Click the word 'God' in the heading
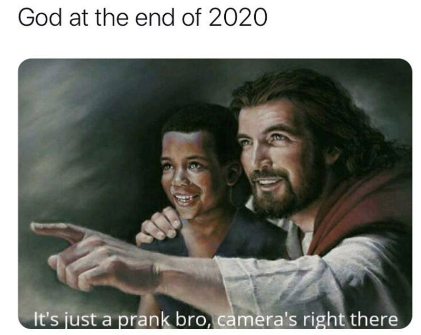Image resolution: width=421 pixels, height=335 pixels. [40, 17]
